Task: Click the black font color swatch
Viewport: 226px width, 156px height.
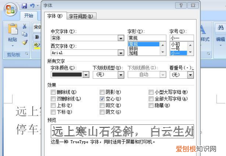Action: point(67,75)
